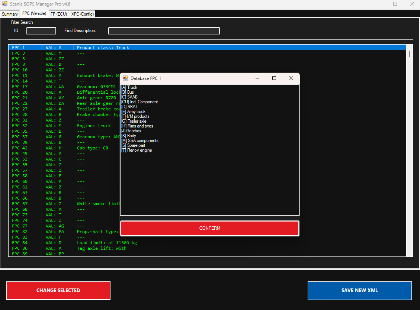Click the Database FPC 1 dialog icon
Viewport: 420px width, 310px height.
coord(126,78)
